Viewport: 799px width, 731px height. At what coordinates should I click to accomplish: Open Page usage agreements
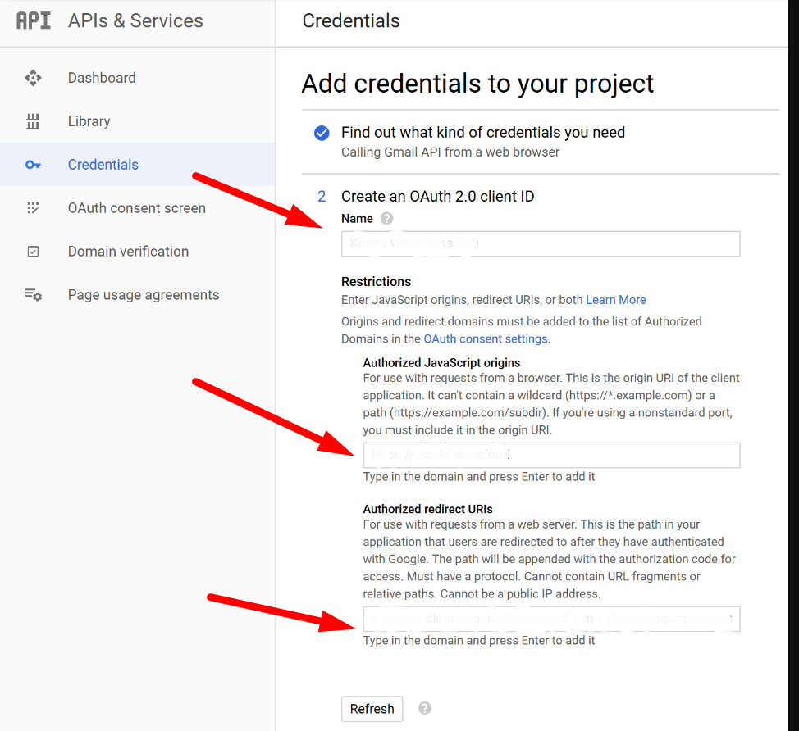coord(144,295)
